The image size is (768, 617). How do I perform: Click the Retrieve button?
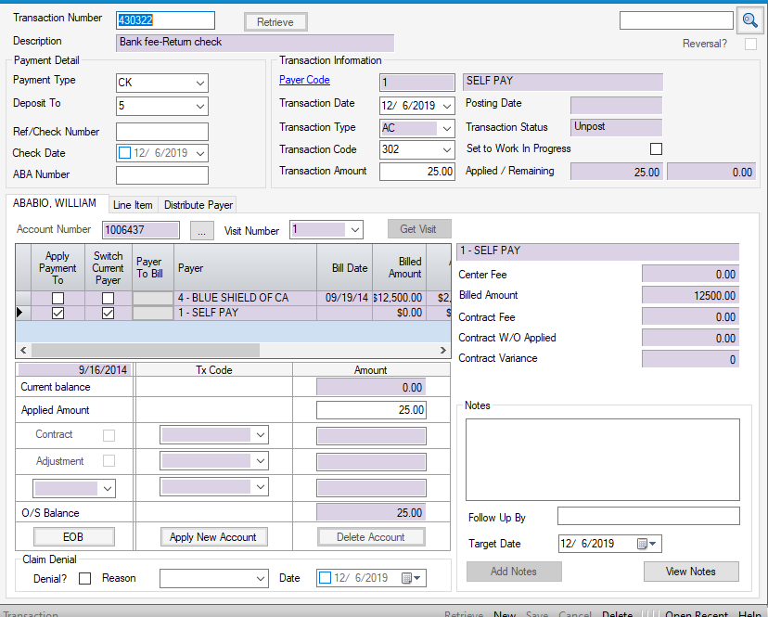[x=275, y=22]
